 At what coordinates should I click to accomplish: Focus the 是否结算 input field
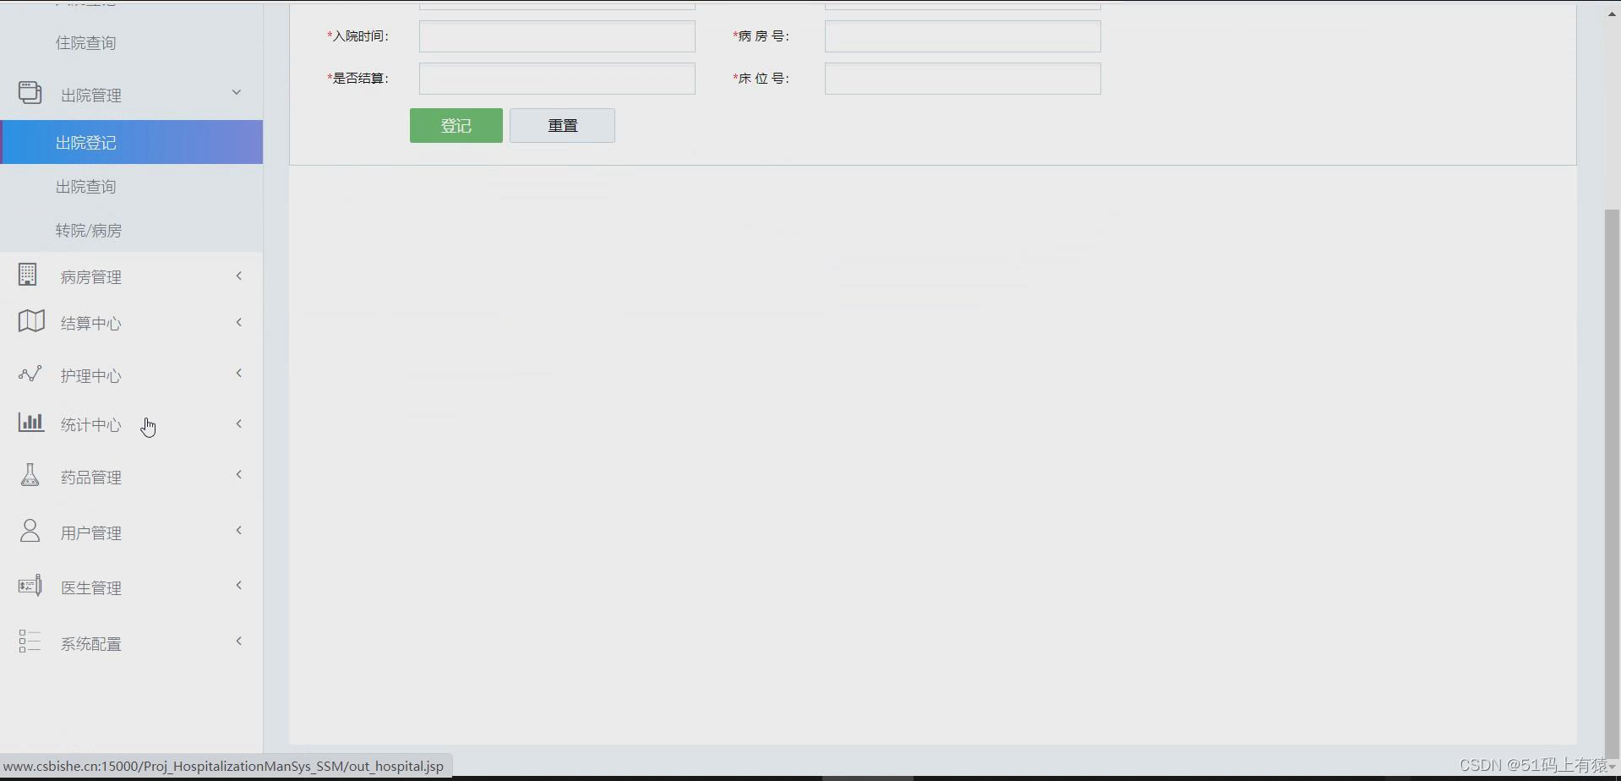point(557,79)
